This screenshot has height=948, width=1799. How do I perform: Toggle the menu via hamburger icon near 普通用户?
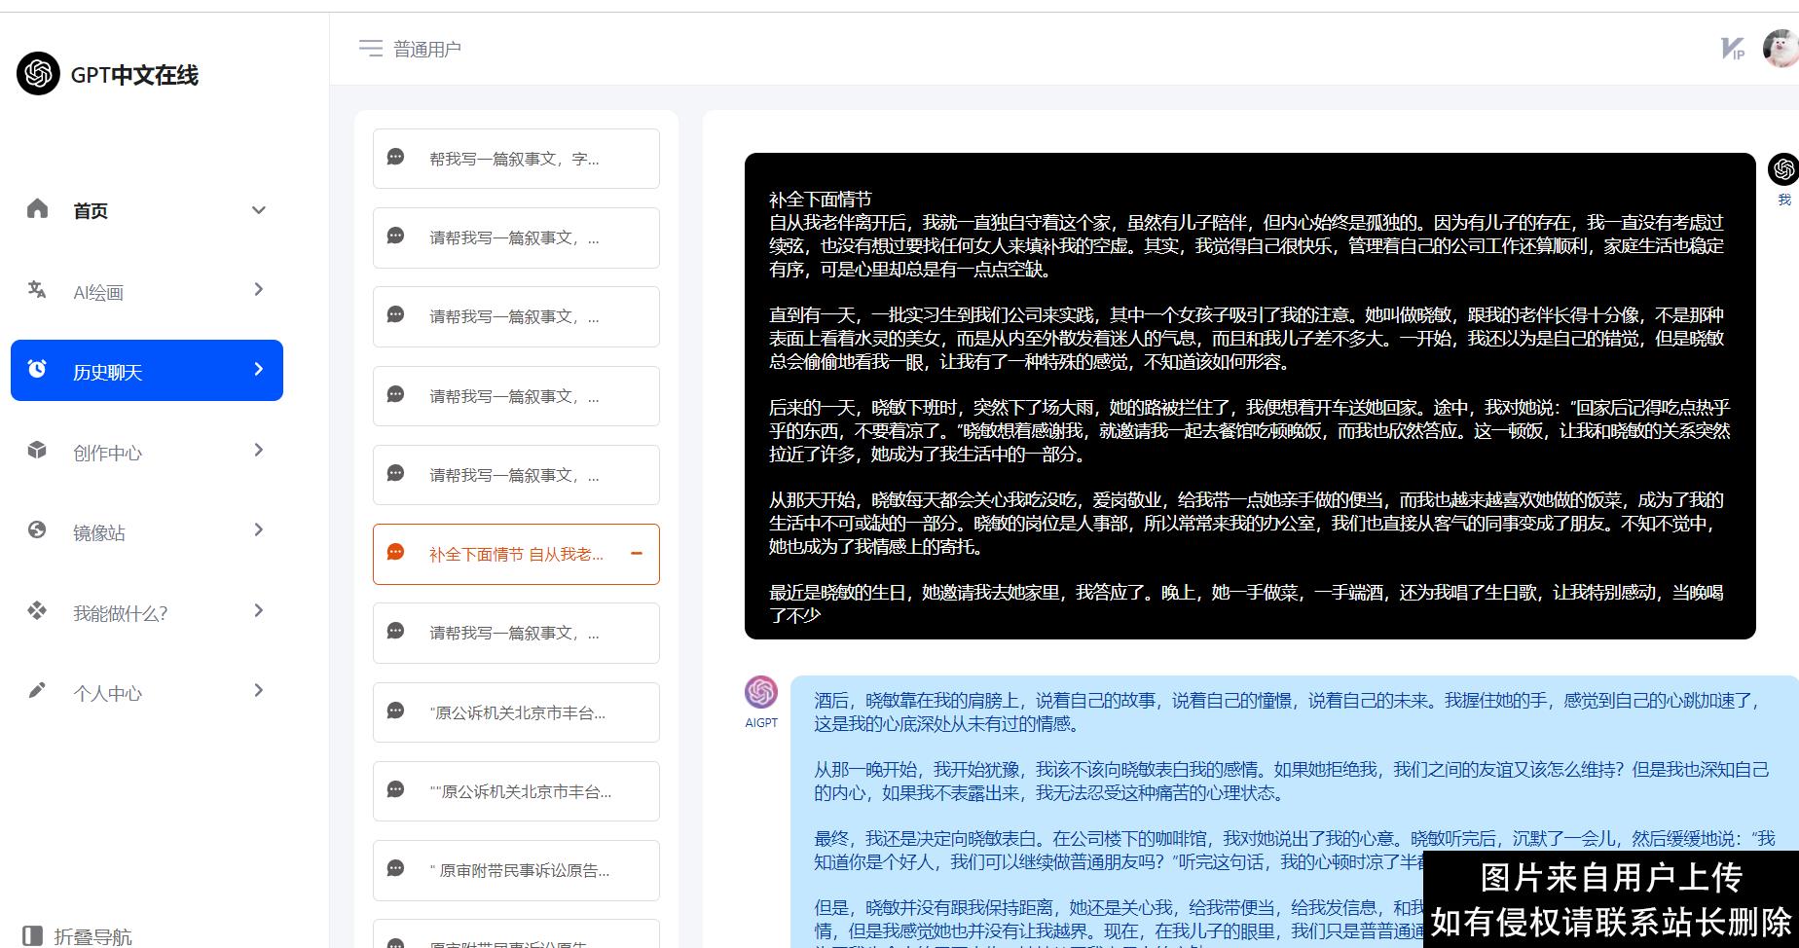(x=371, y=49)
